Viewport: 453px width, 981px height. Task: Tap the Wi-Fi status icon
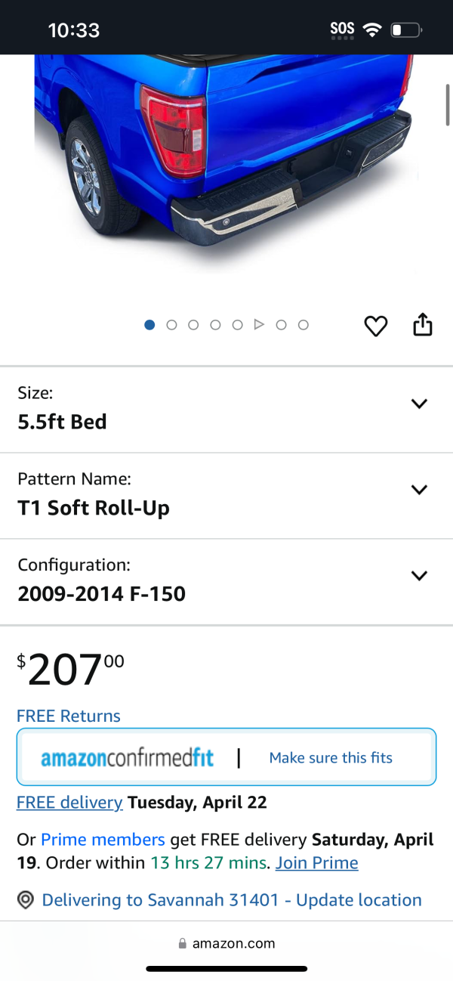(x=372, y=30)
